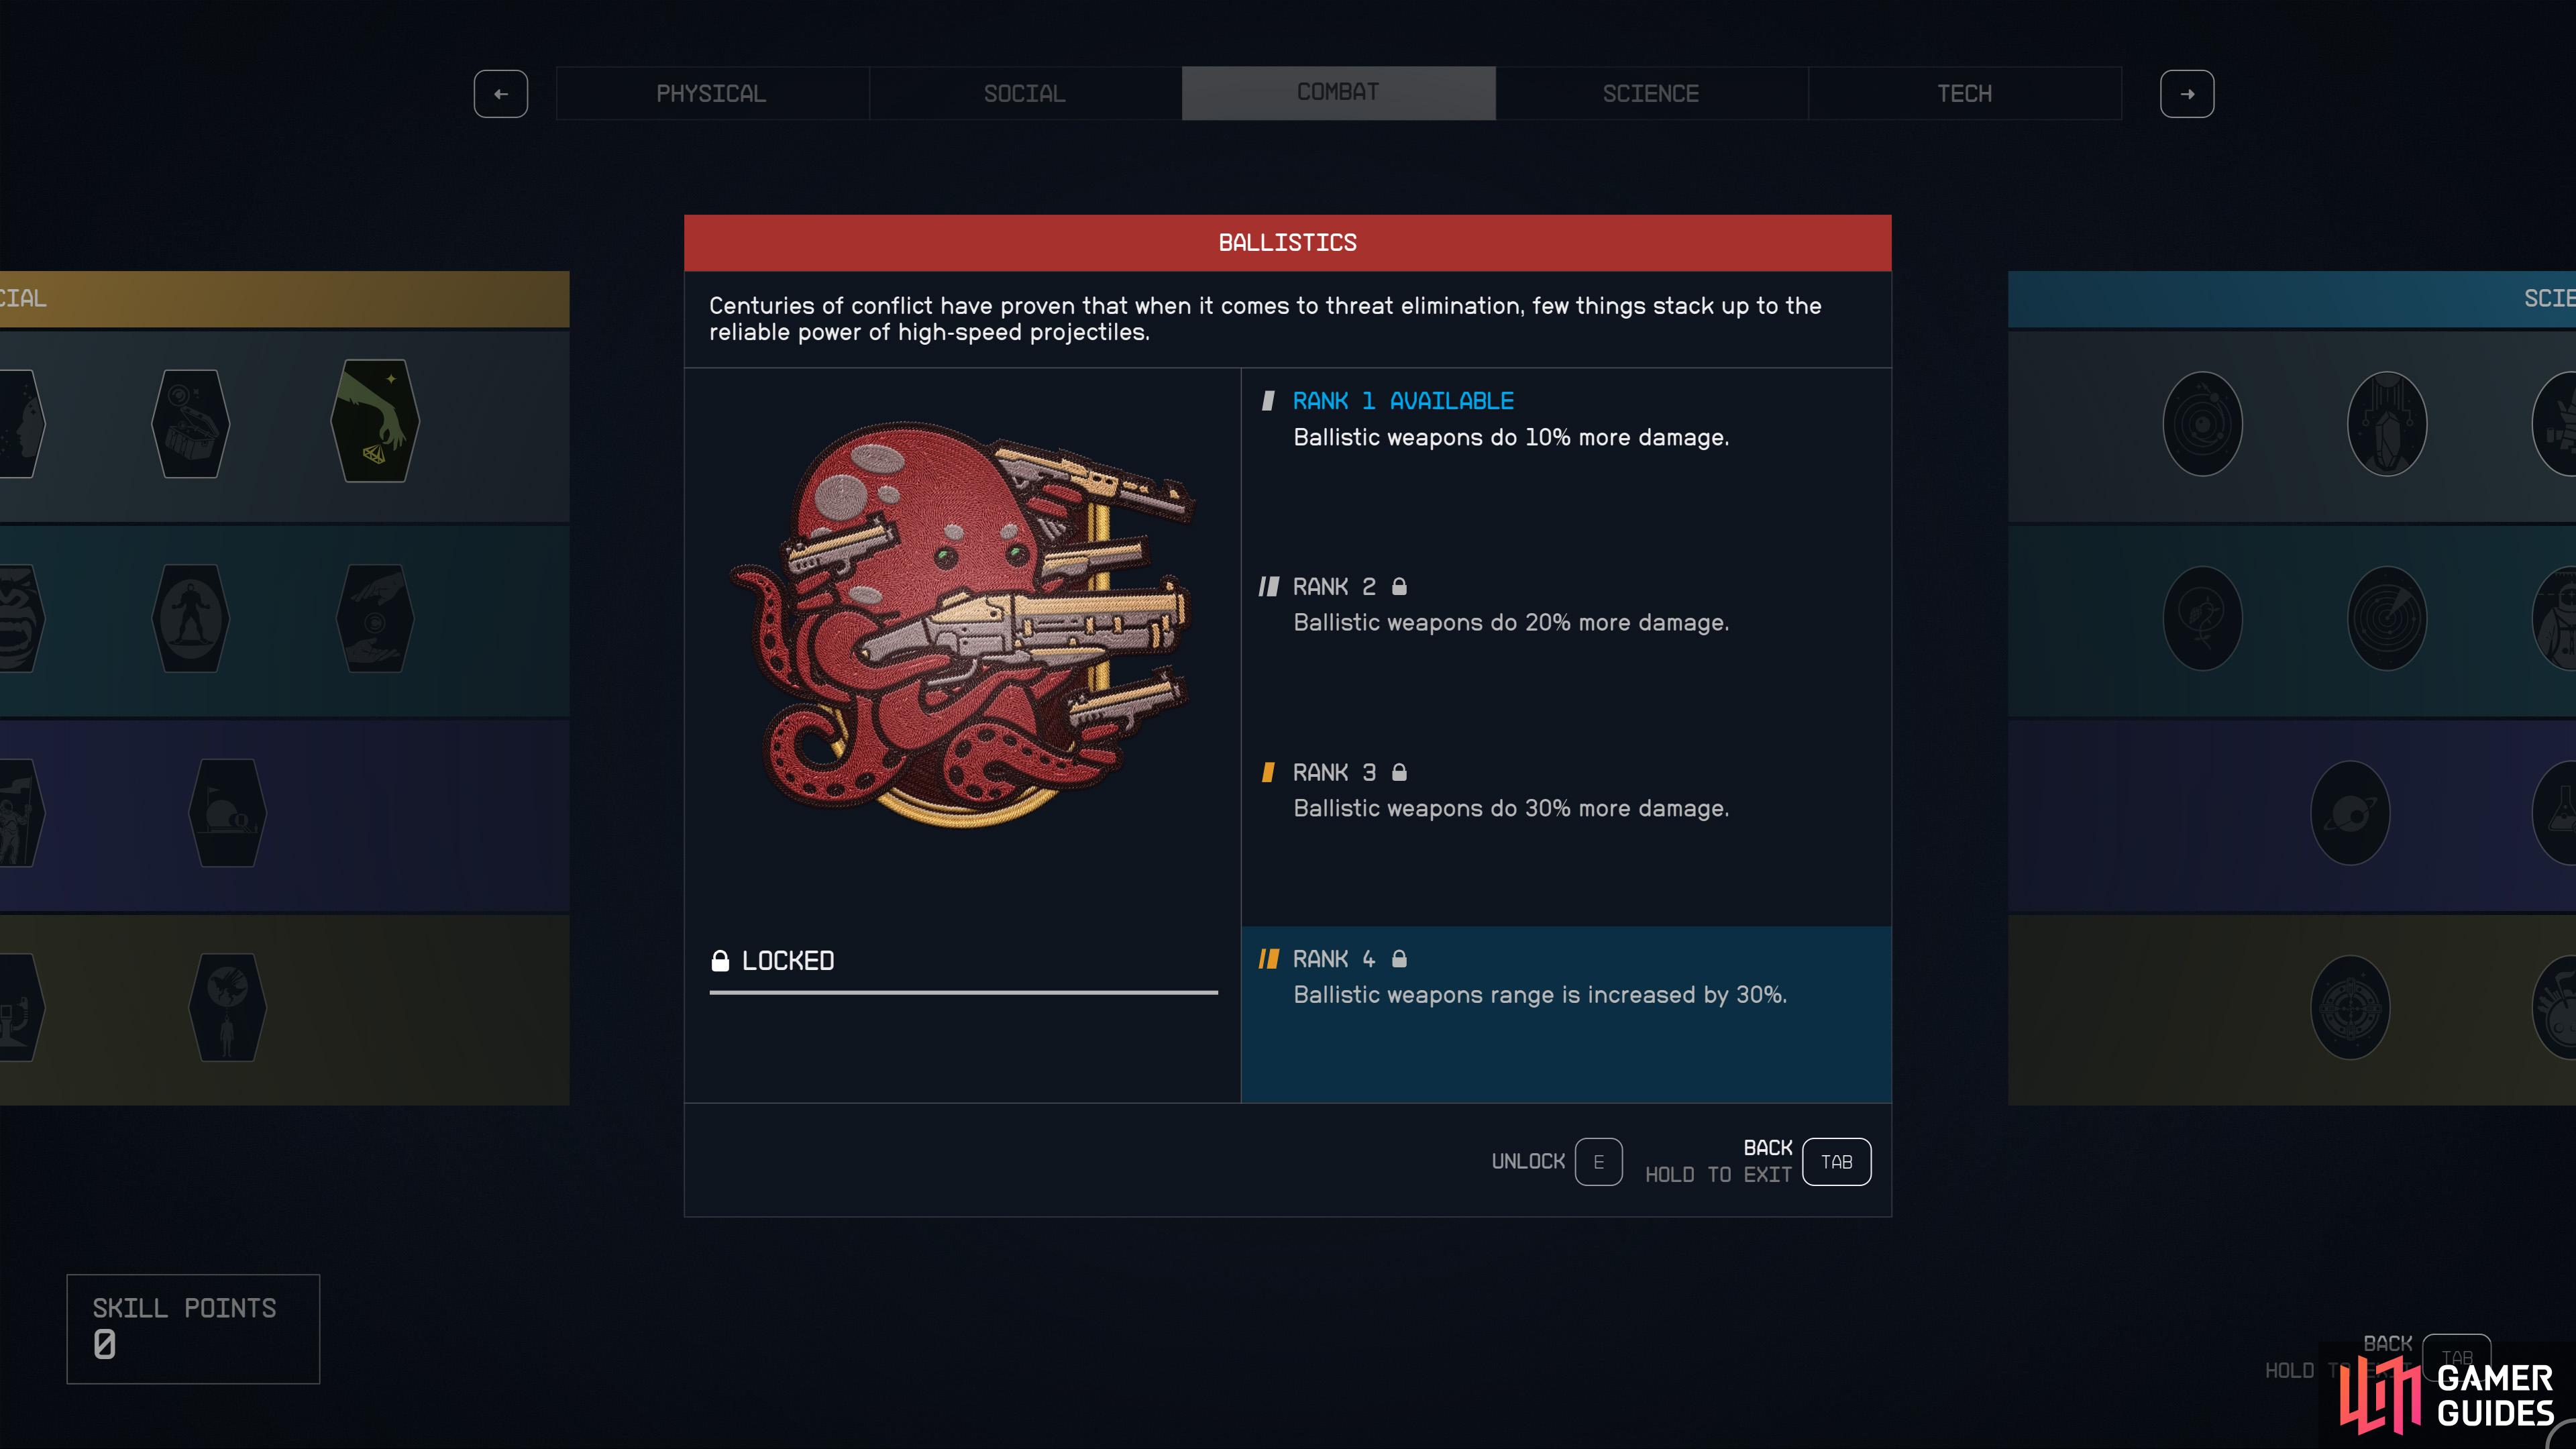This screenshot has width=2576, height=1449.
Task: Open the Tech skills tab
Action: point(1965,94)
